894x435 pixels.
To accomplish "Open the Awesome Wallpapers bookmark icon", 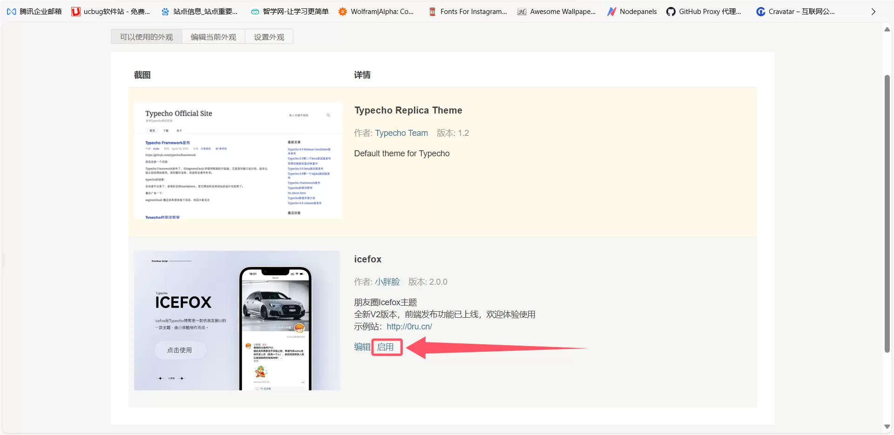I will click(x=522, y=12).
